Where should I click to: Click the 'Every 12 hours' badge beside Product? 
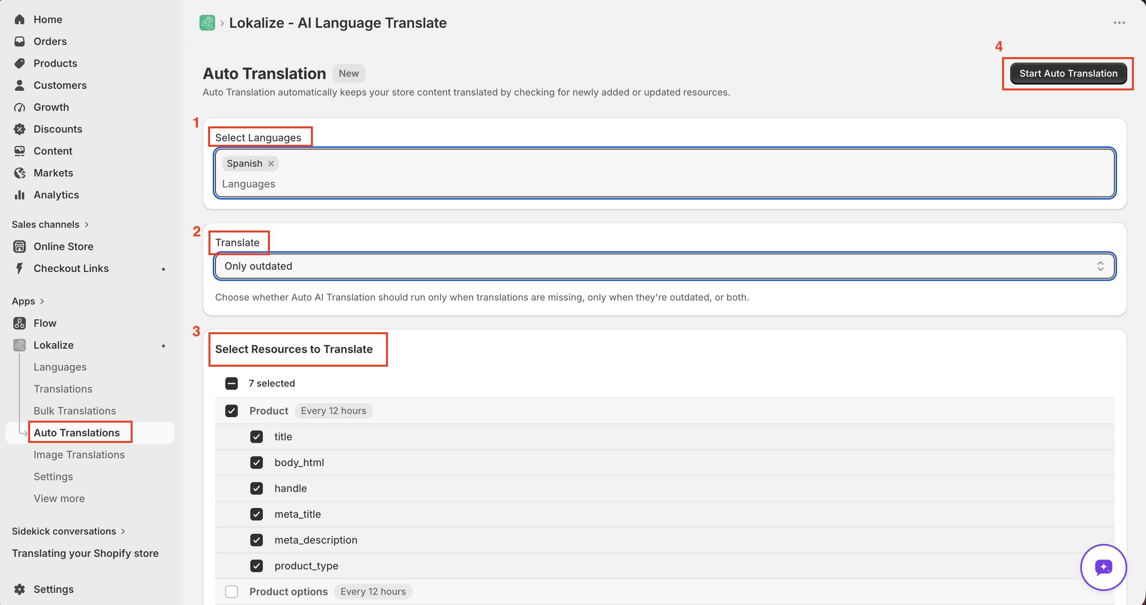click(333, 411)
